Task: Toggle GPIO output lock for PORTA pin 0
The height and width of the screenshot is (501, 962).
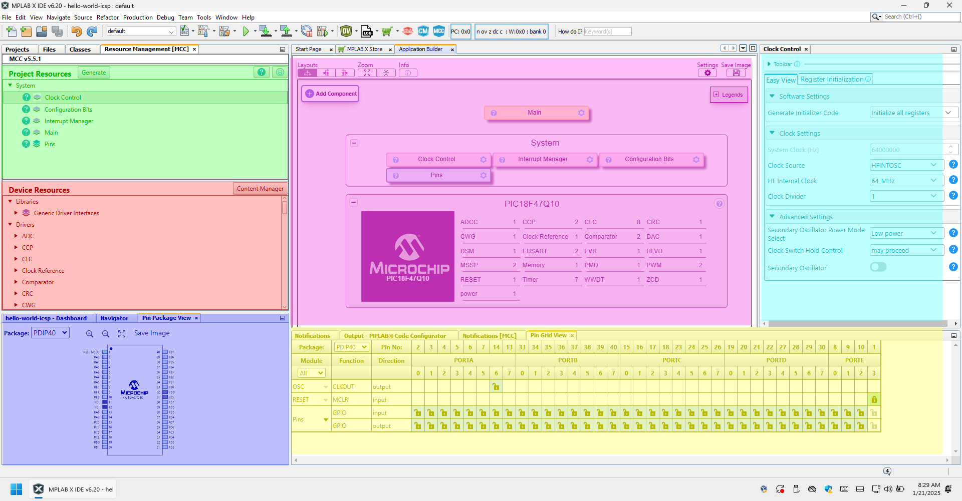Action: [418, 426]
